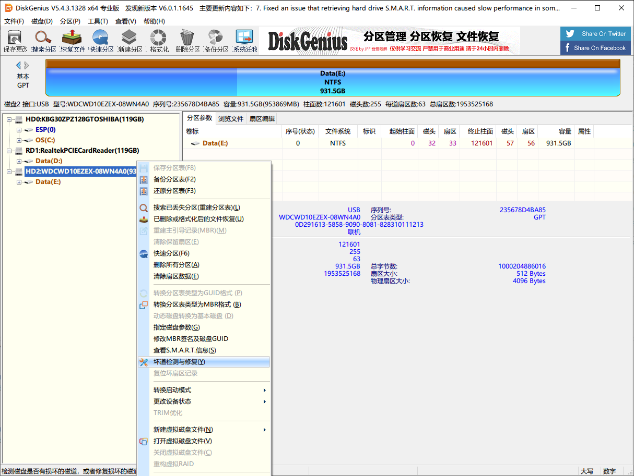Open the 工具(T) menu
The image size is (634, 476).
coord(98,21)
